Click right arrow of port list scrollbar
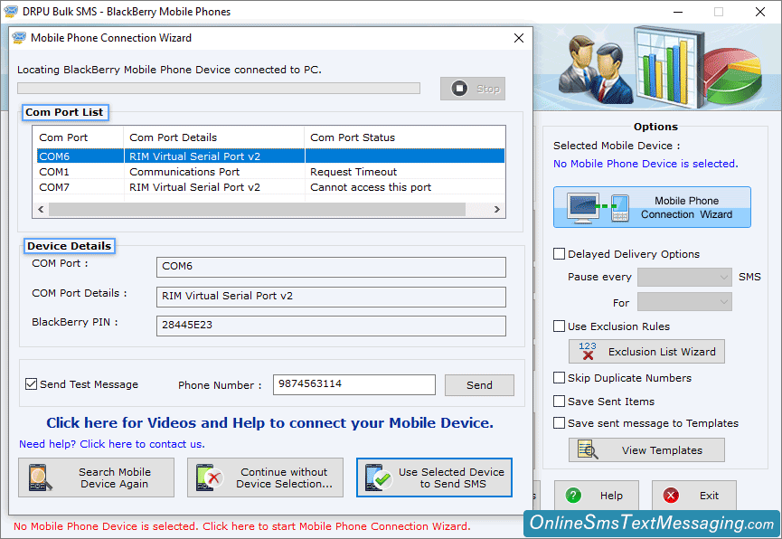 coord(496,209)
